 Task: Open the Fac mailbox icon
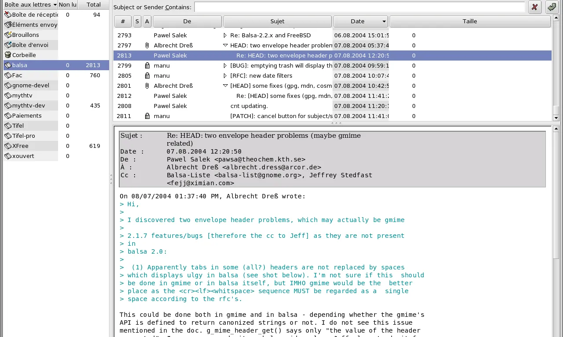tap(8, 75)
